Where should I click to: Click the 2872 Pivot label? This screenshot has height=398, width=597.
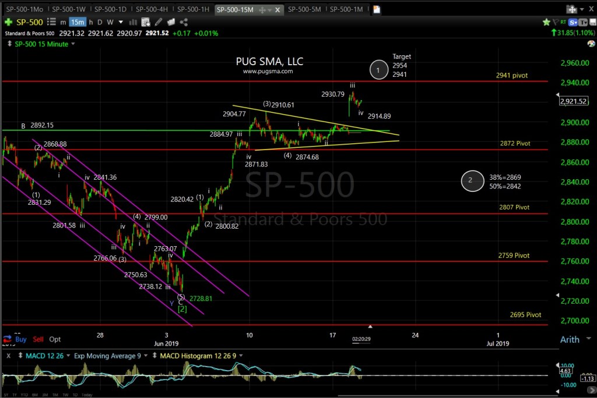(515, 143)
